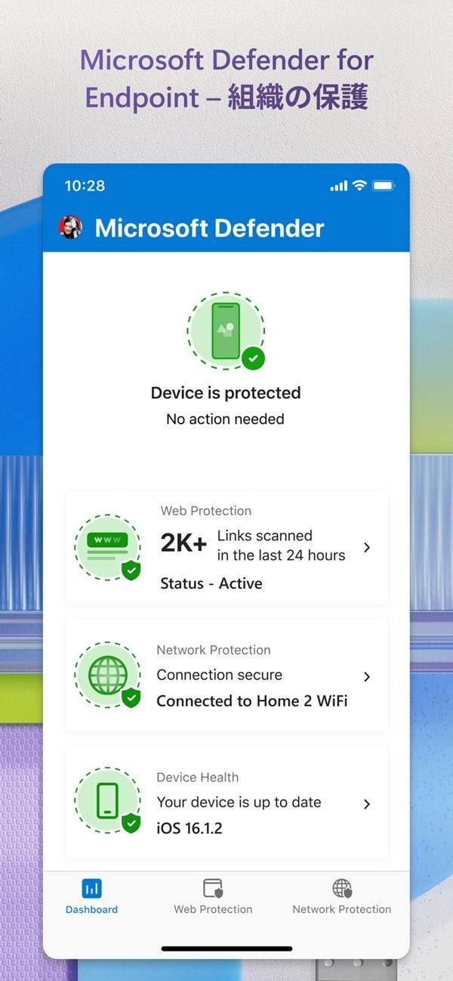
Task: Tap the Network Protection tab bar globe icon
Action: coord(342,888)
